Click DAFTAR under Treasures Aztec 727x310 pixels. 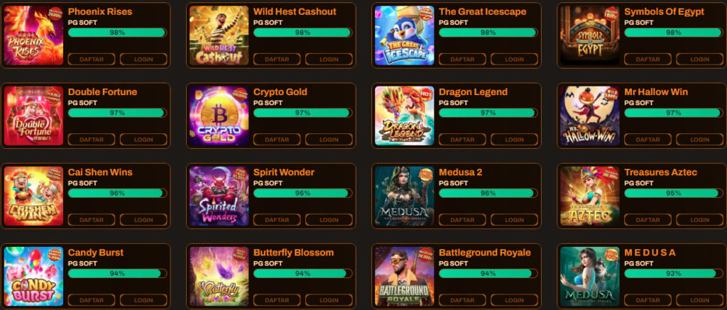(x=647, y=220)
